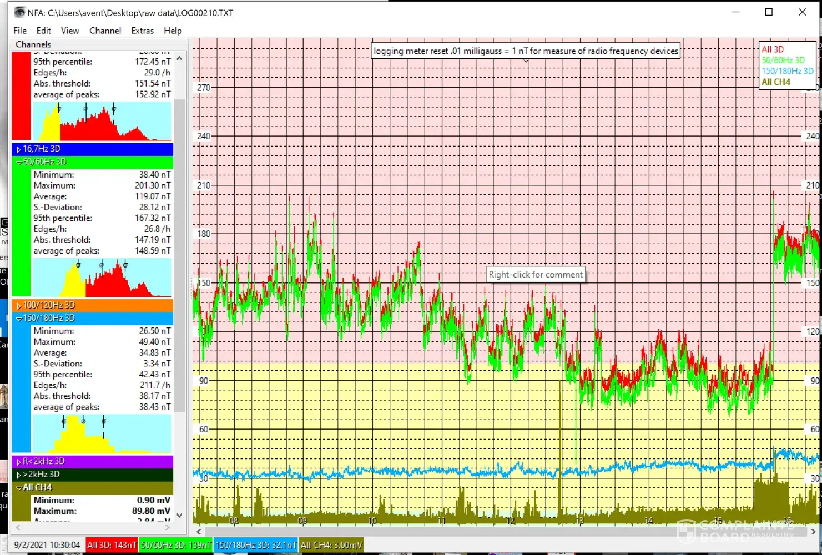Click the NFA application icon in title bar
This screenshot has height=555, width=822.
pos(20,12)
